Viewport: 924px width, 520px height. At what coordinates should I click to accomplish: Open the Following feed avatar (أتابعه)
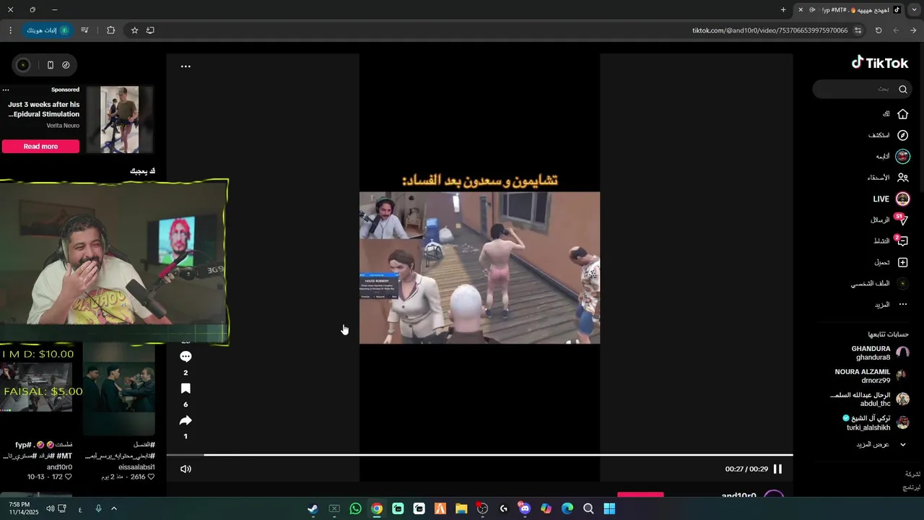[x=902, y=156]
